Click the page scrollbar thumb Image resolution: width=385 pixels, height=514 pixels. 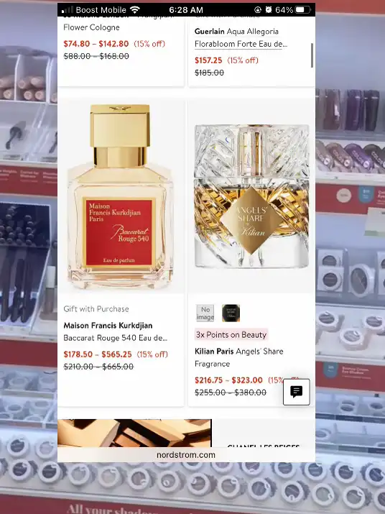pyautogui.click(x=312, y=55)
